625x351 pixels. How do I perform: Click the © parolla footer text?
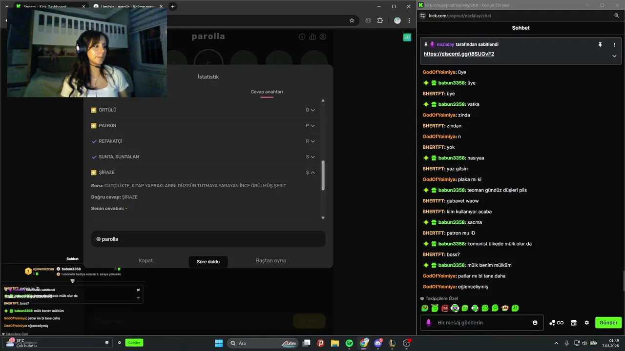tap(107, 239)
